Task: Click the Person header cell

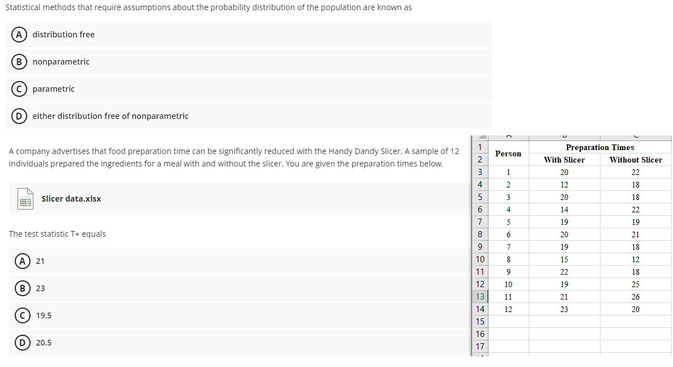Action: [x=508, y=153]
